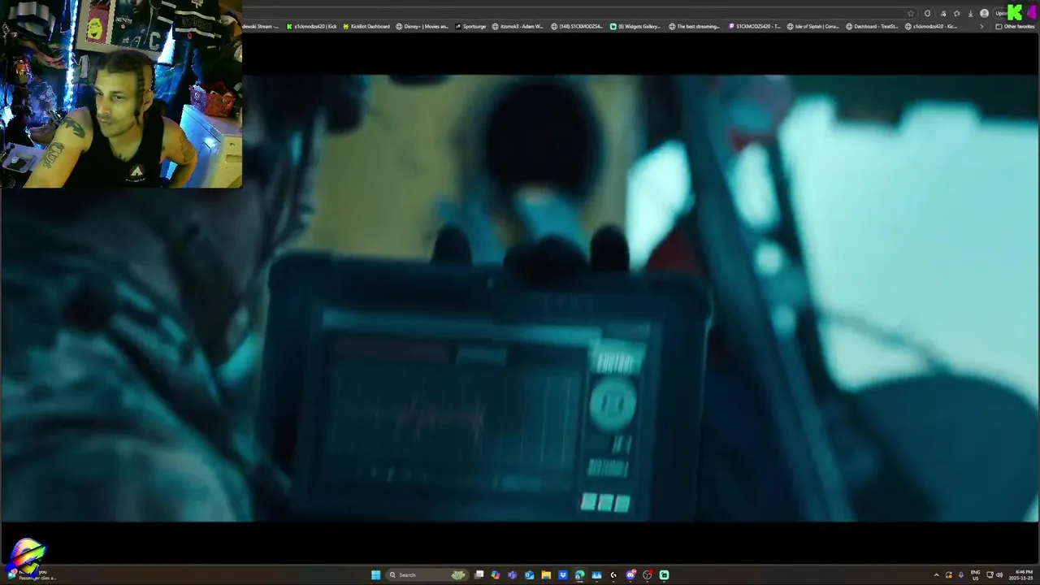Screen dimensions: 1040x585
Task: Open the 'Isle of Siptah | Cona...' bookmark
Action: [813, 26]
